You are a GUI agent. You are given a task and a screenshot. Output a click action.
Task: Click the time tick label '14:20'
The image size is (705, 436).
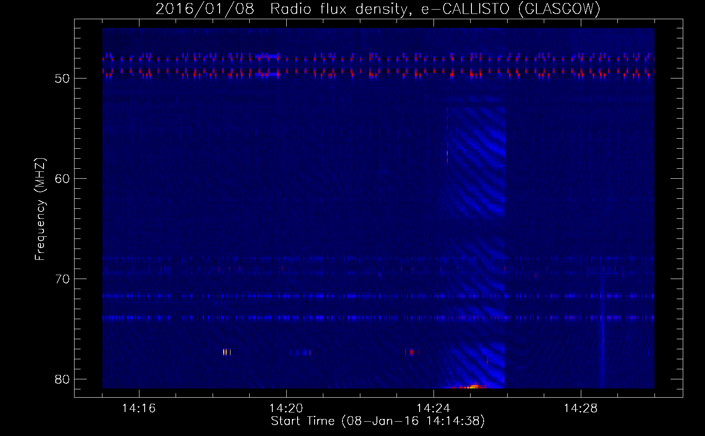286,409
